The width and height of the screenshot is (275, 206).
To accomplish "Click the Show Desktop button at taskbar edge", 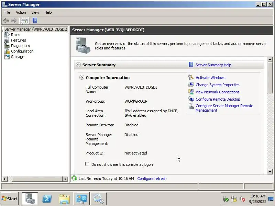I will click(271, 199).
